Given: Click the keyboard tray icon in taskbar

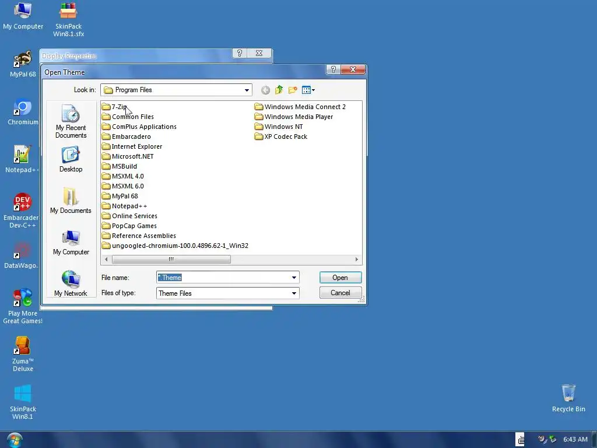Looking at the screenshot, I should pos(520,440).
